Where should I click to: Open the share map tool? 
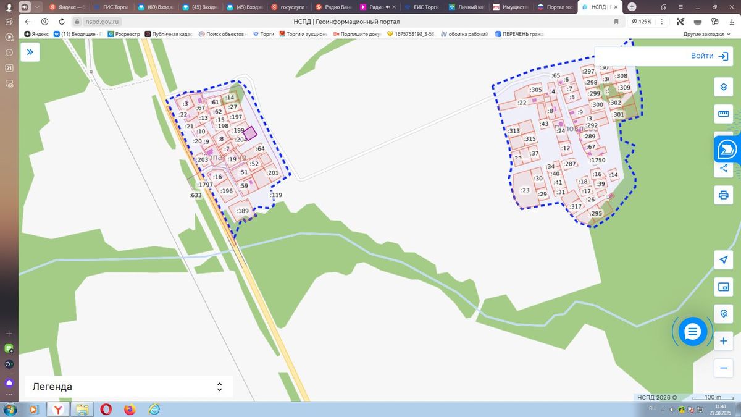pyautogui.click(x=723, y=168)
